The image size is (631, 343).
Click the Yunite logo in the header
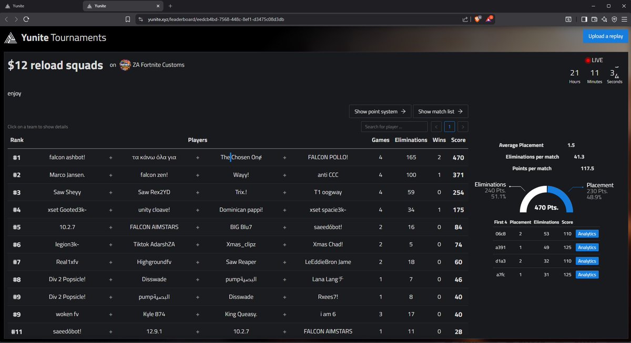11,38
